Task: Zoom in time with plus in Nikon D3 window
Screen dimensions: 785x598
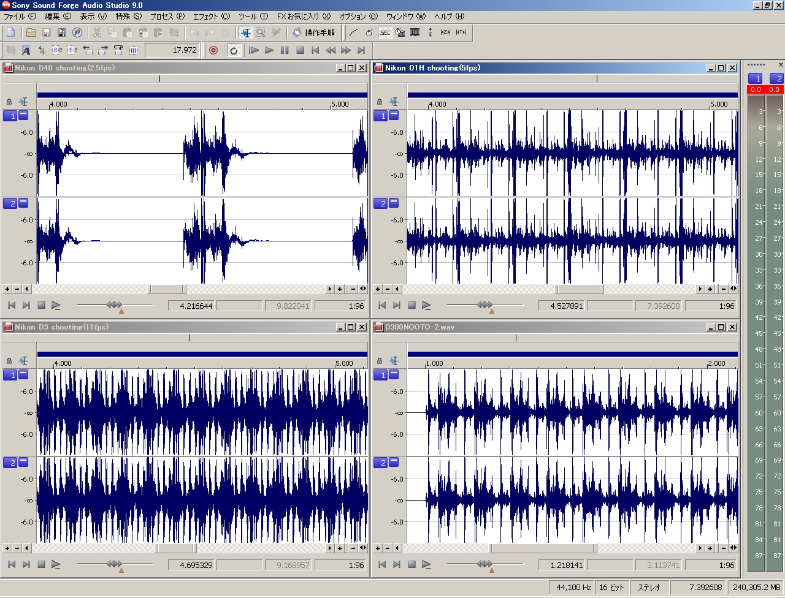Action: 340,548
